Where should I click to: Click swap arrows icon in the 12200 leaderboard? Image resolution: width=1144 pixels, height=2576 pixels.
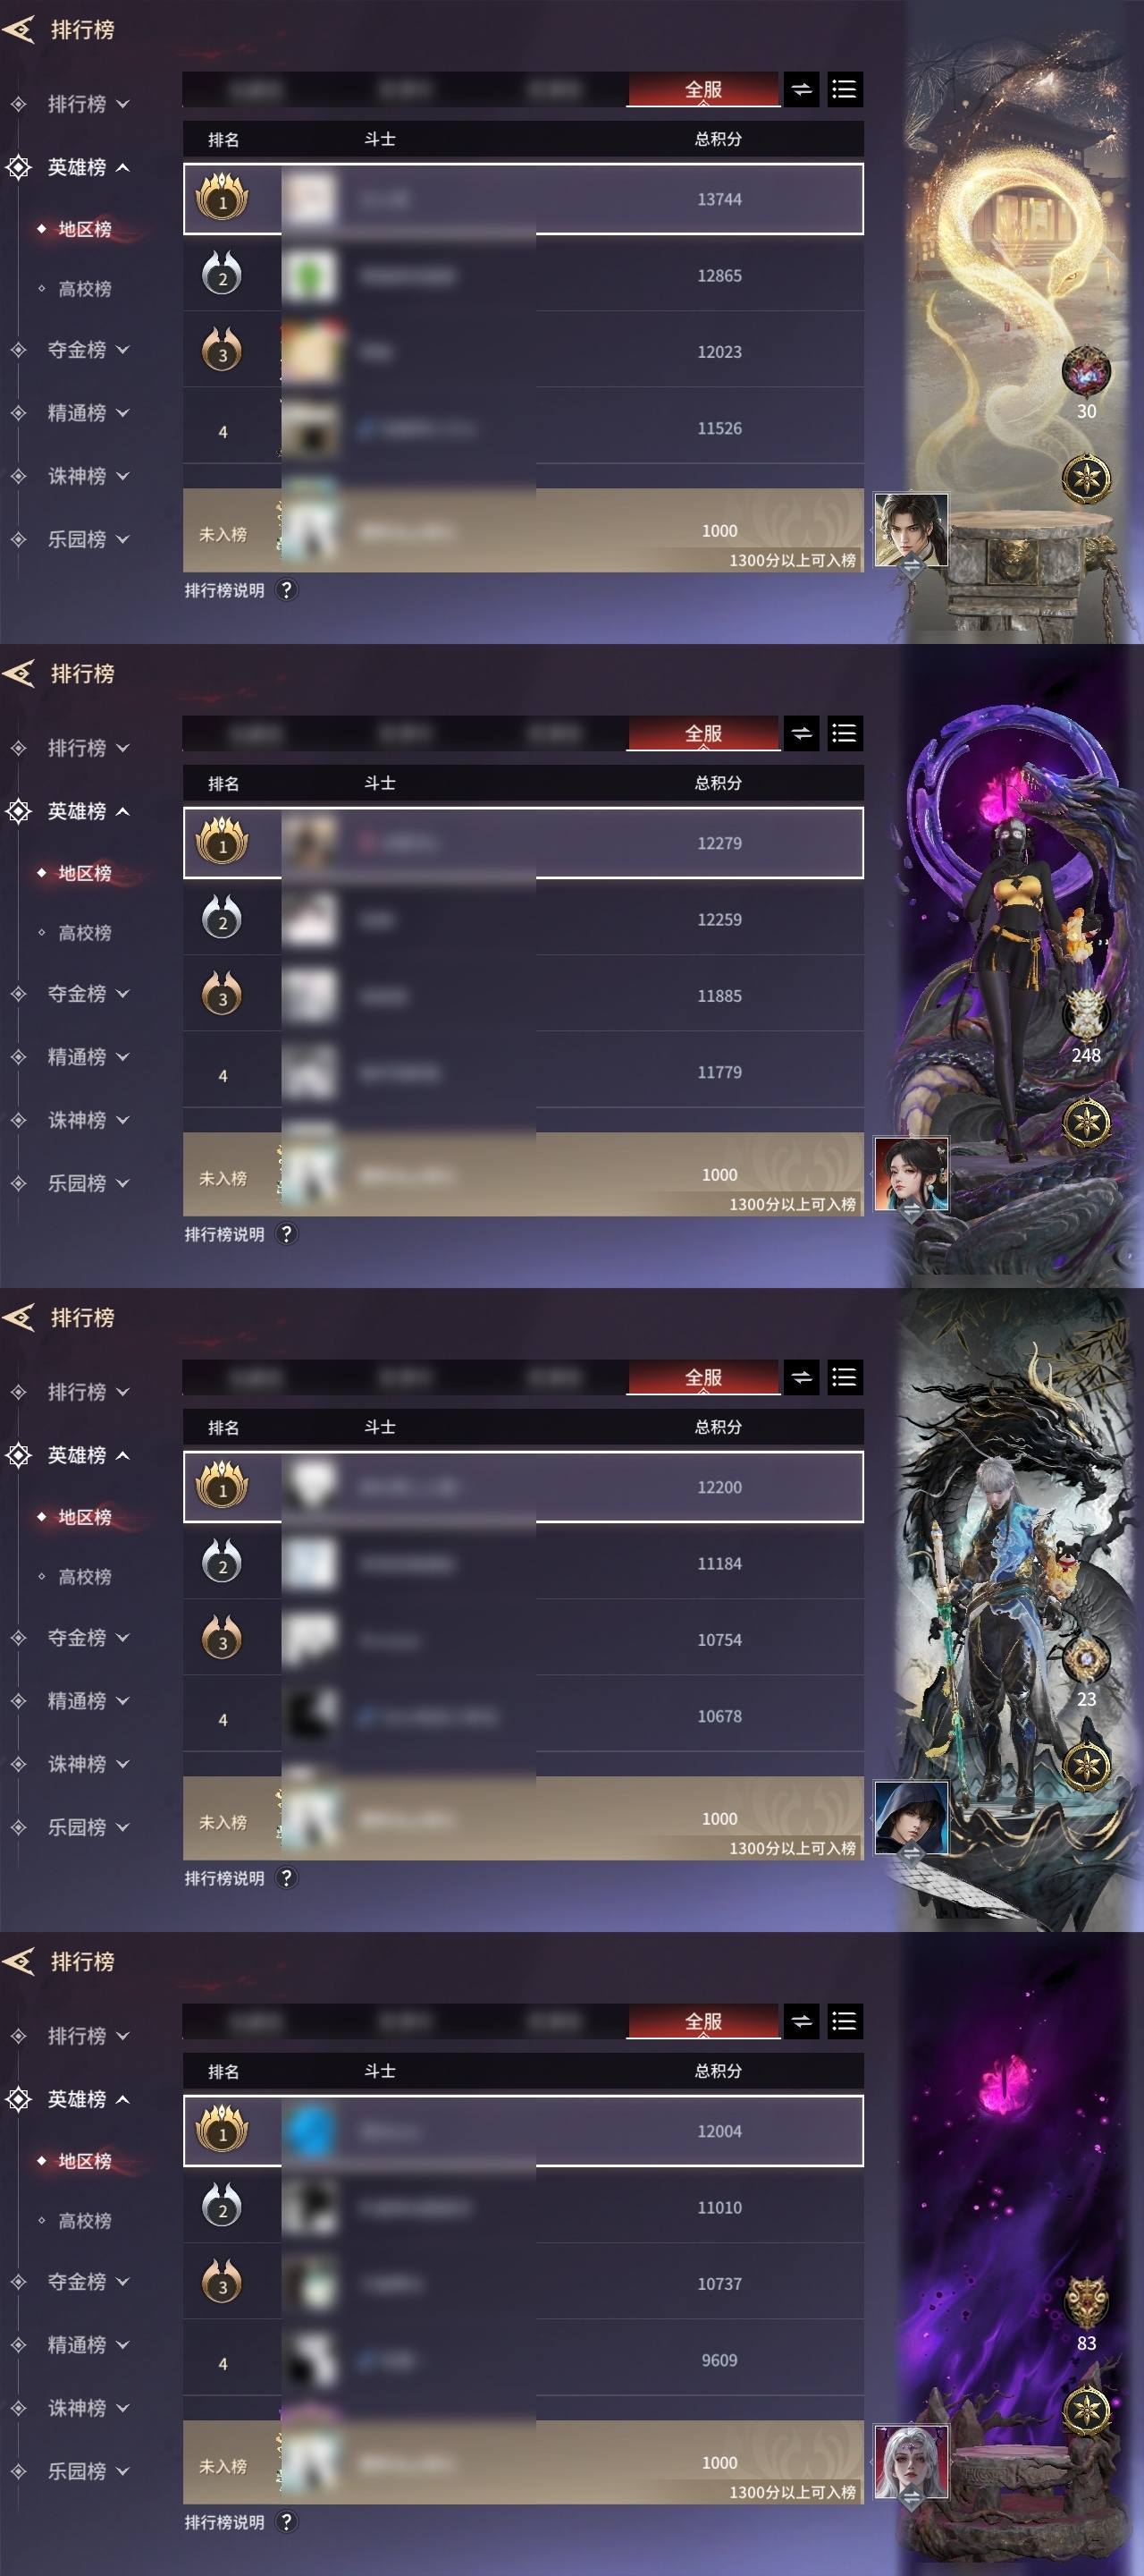pyautogui.click(x=802, y=1378)
